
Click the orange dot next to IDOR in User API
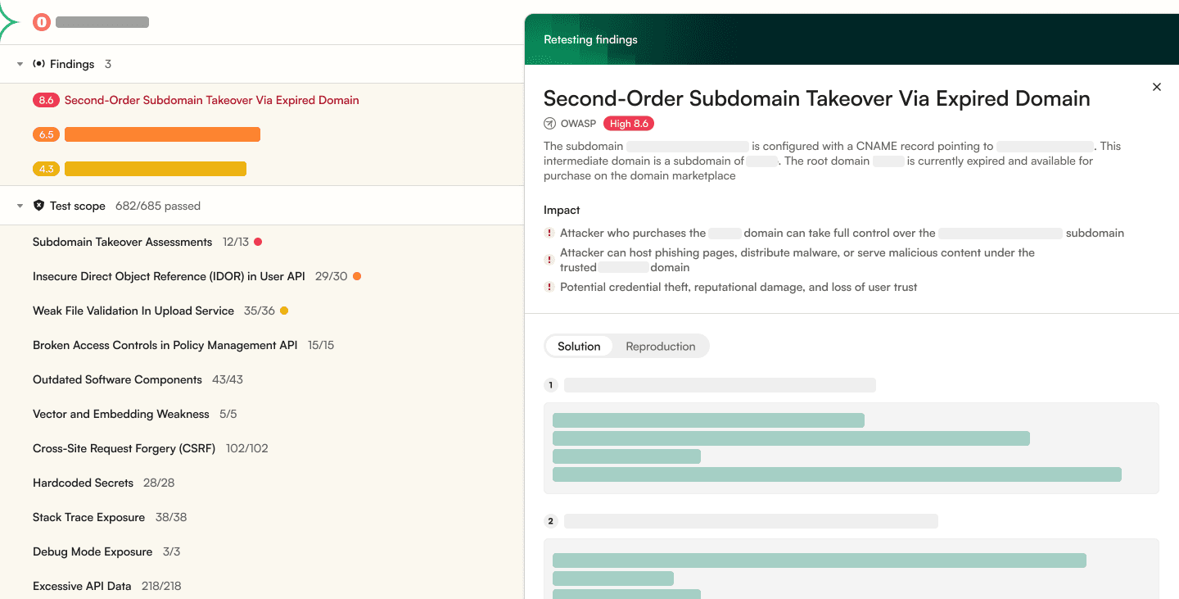click(357, 276)
